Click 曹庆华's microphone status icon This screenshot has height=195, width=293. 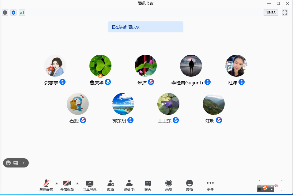108,82
